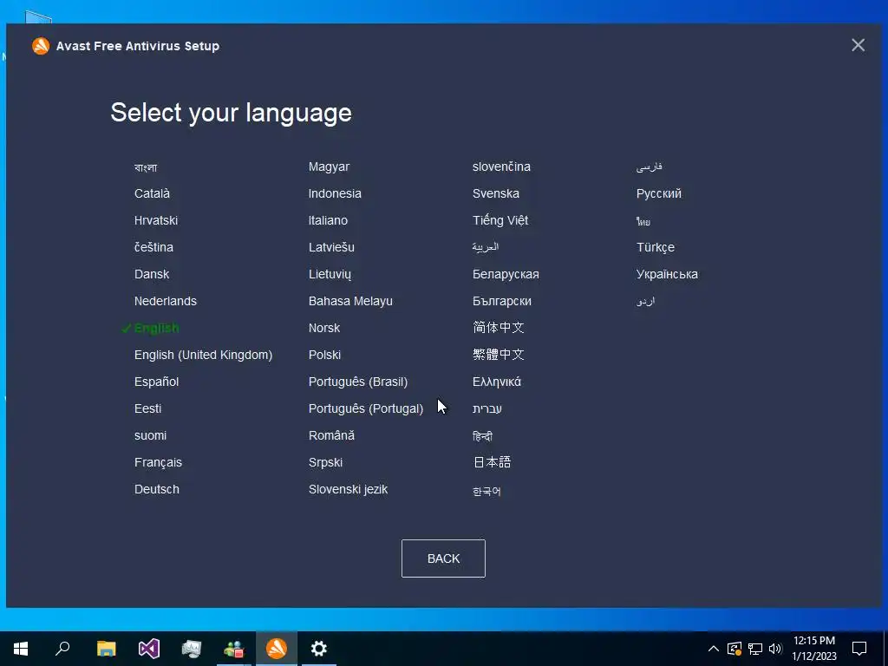This screenshot has width=888, height=666.
Task: Open File Explorer from the taskbar
Action: (106, 649)
